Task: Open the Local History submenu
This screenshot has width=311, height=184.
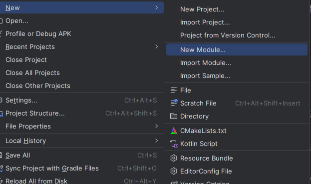Action: 81,140
